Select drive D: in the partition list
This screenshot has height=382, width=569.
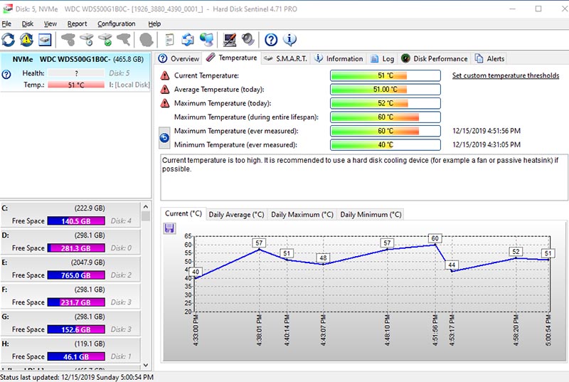click(70, 242)
